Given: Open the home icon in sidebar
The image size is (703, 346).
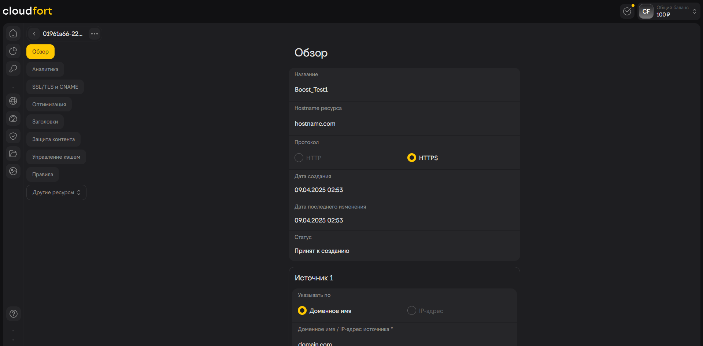Looking at the screenshot, I should pyautogui.click(x=13, y=33).
